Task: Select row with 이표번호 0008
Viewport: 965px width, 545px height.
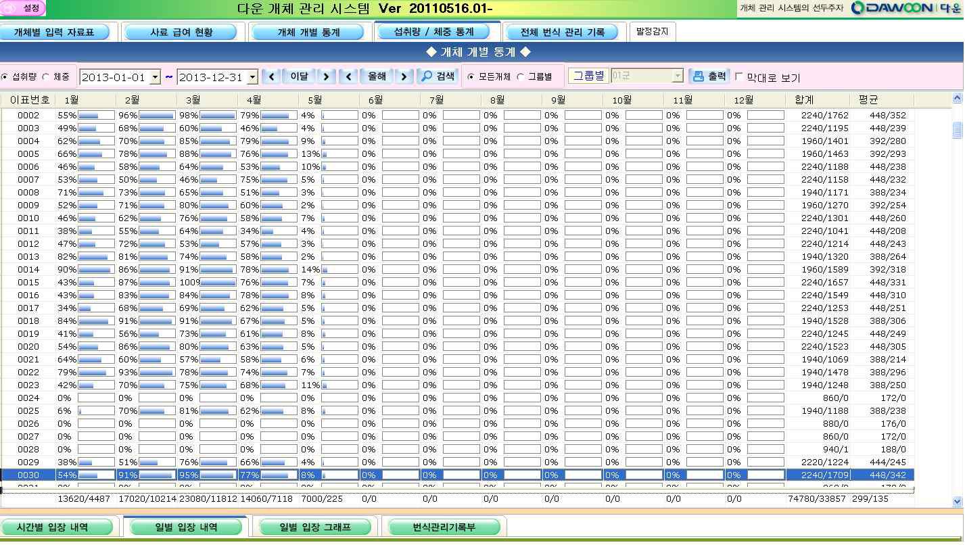Action: (458, 193)
